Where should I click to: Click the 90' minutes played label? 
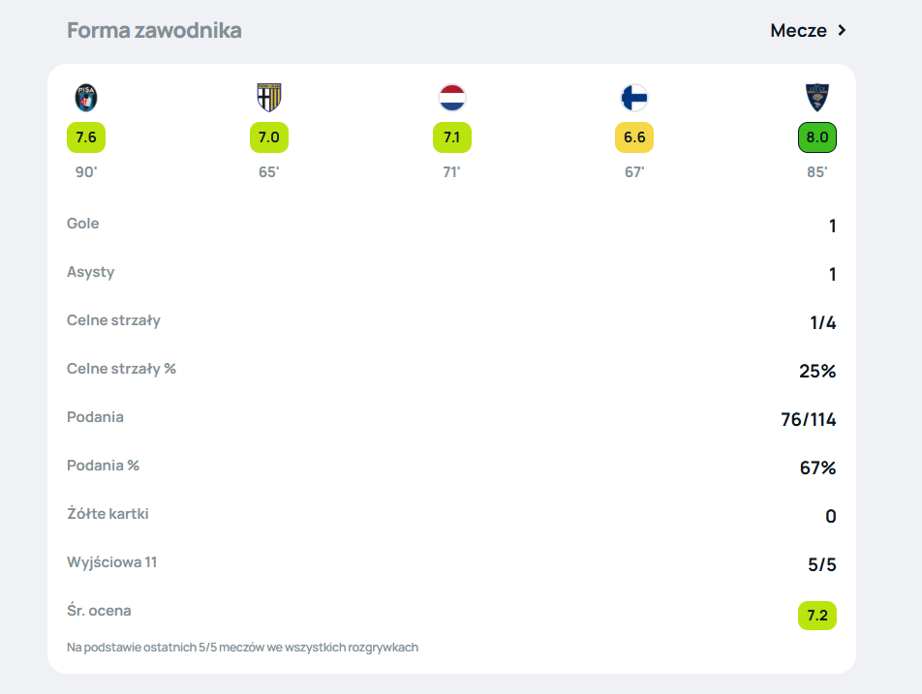tap(86, 172)
